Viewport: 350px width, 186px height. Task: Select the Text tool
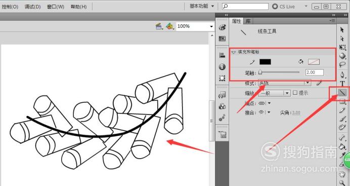[342, 84]
